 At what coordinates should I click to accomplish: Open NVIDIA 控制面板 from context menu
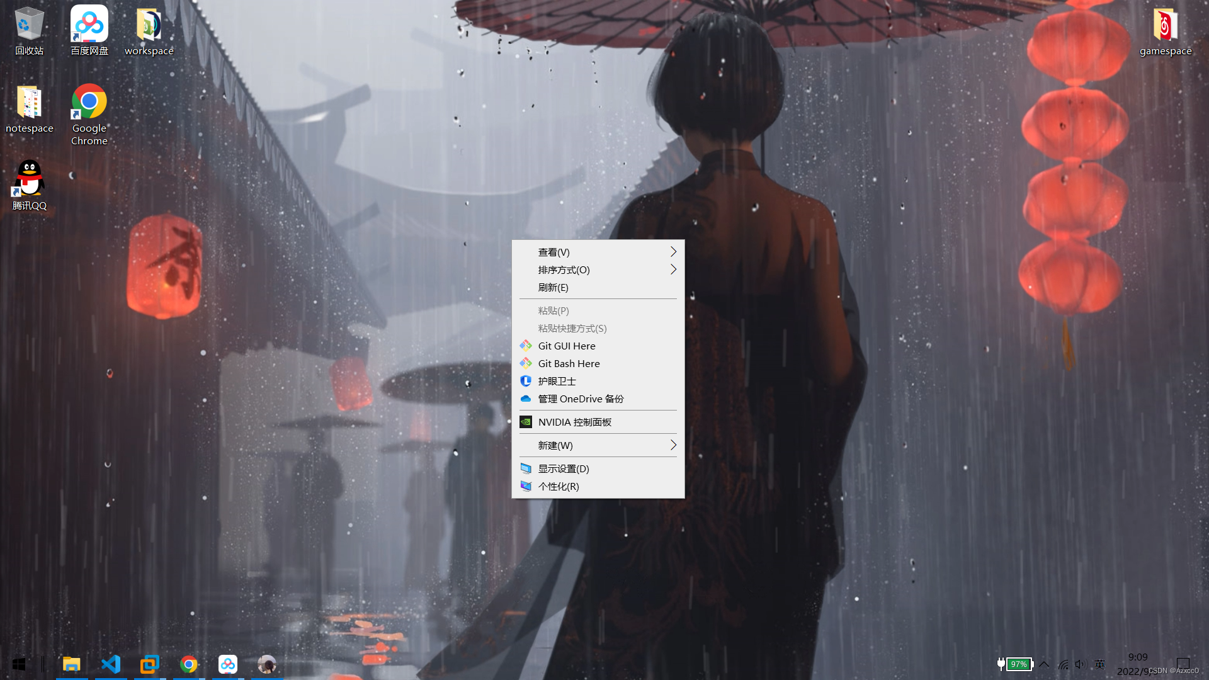[598, 422]
